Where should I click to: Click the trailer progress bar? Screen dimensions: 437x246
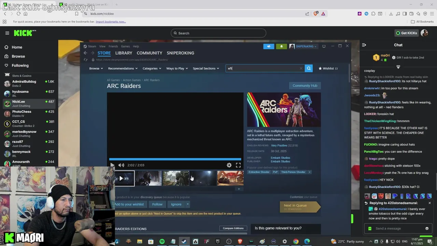(x=175, y=159)
